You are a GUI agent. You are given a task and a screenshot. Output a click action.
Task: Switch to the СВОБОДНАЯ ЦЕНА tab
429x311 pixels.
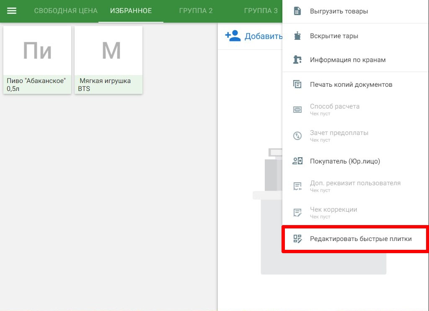click(66, 10)
